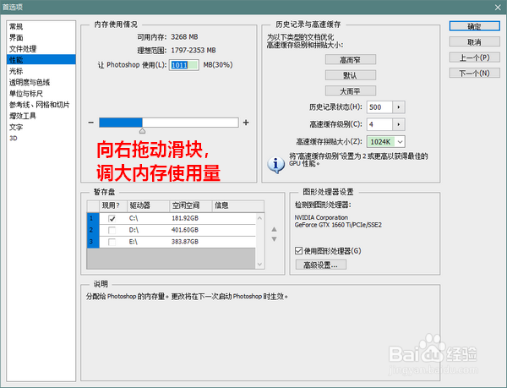Enable the D:\ scratch disk checkbox
This screenshot has height=388, width=507.
click(112, 230)
